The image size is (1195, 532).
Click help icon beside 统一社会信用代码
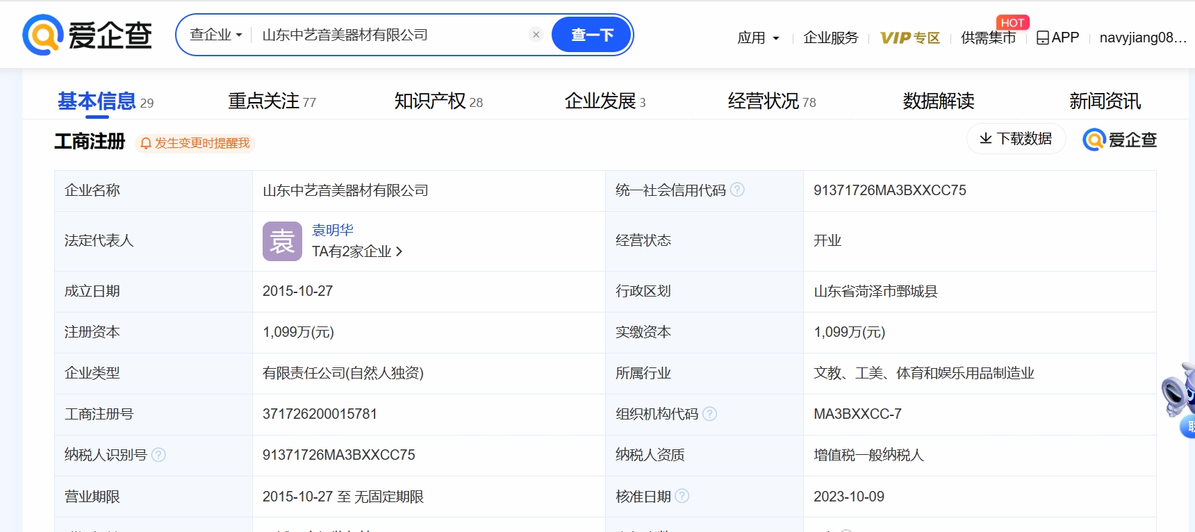tap(738, 190)
